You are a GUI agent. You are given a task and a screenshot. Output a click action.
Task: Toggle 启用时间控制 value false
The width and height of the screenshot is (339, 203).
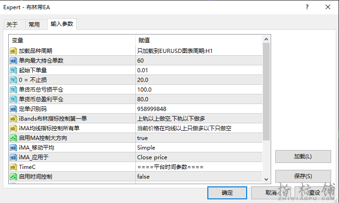[199, 177]
